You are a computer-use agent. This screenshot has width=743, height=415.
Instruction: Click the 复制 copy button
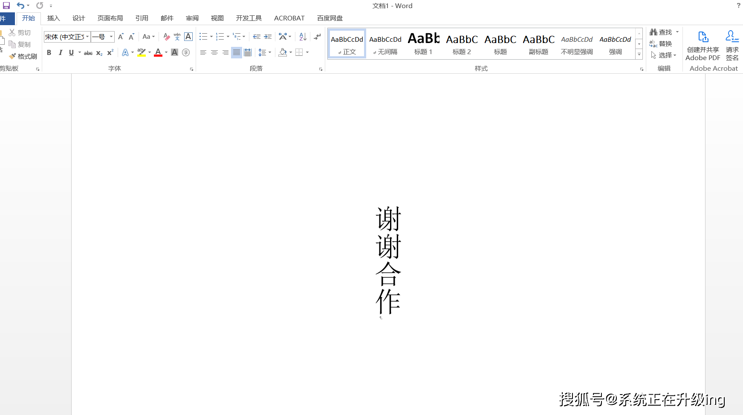click(20, 44)
